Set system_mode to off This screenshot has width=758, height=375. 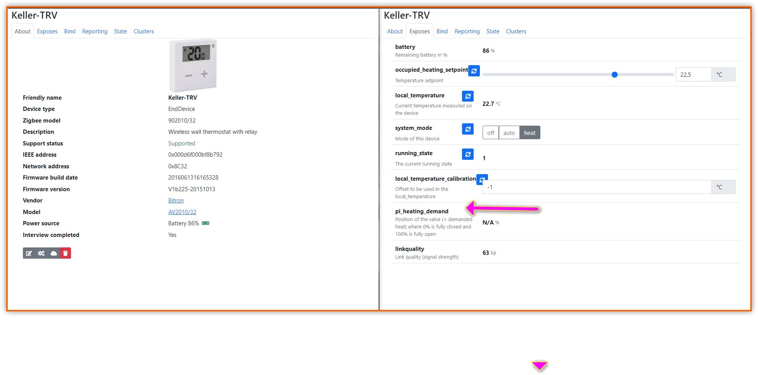pos(490,132)
